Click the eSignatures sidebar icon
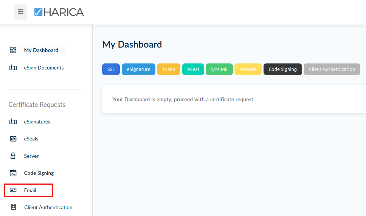The image size is (366, 216). tap(13, 122)
